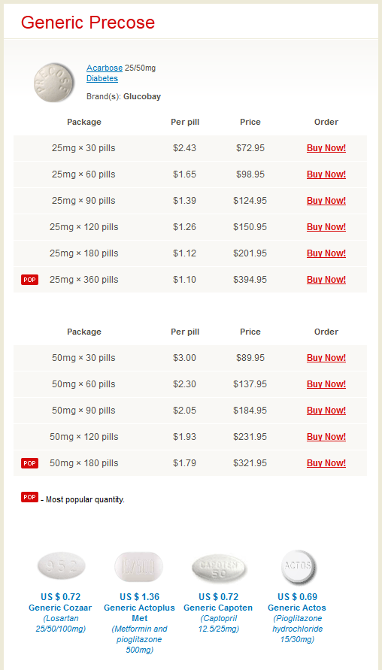Open the round ACTOS pill image
382x670 pixels.
pyautogui.click(x=299, y=566)
